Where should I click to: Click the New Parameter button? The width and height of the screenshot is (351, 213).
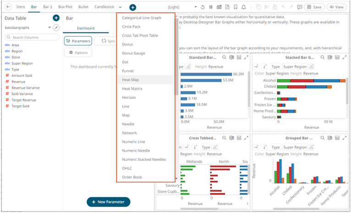(109, 202)
